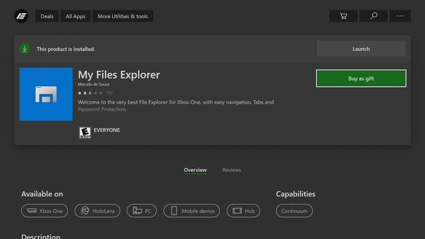Open publisher Marcelo de Souza link

tap(94, 84)
